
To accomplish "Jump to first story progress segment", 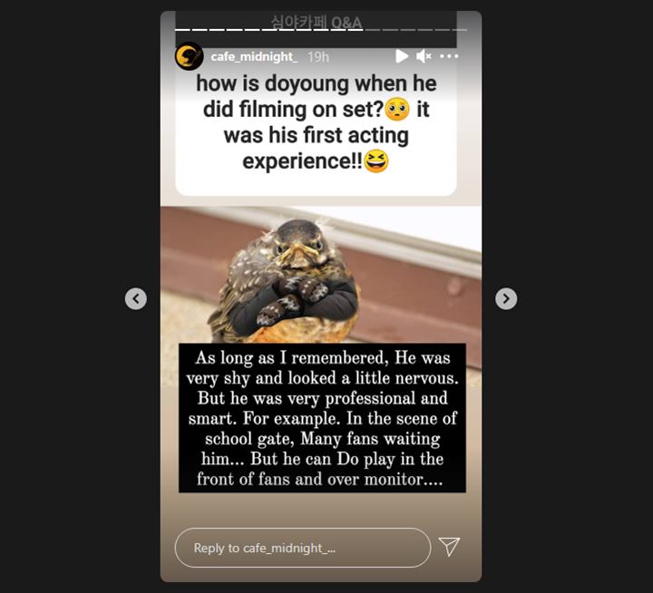I will pyautogui.click(x=183, y=30).
